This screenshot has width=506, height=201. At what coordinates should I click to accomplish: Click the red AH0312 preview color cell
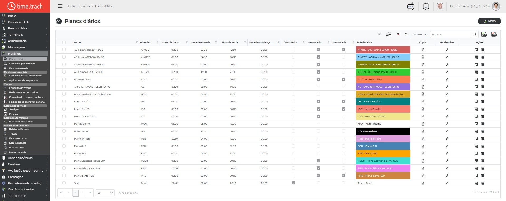click(x=383, y=50)
